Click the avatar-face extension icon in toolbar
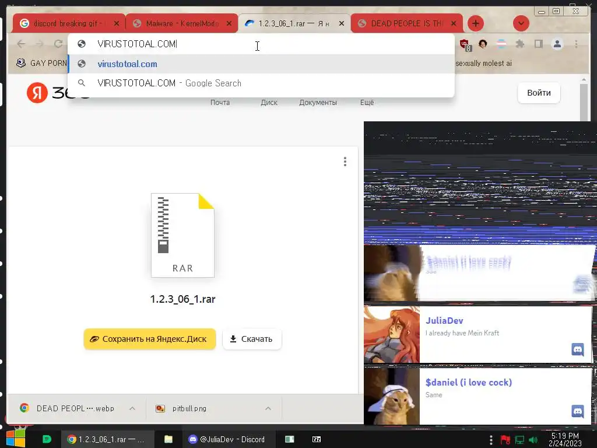Viewport: 597px width, 448px height. (x=483, y=44)
